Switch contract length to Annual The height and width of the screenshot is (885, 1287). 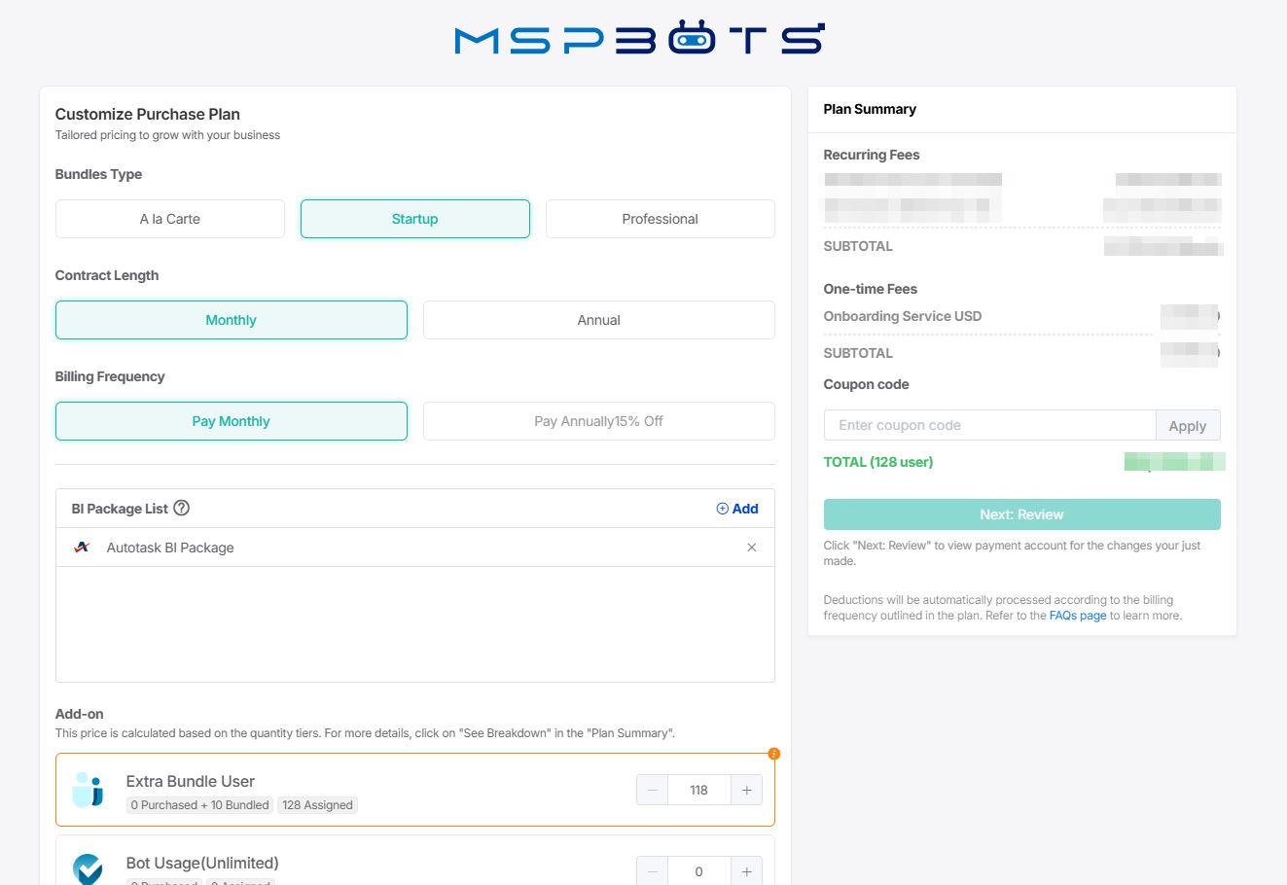coord(598,320)
